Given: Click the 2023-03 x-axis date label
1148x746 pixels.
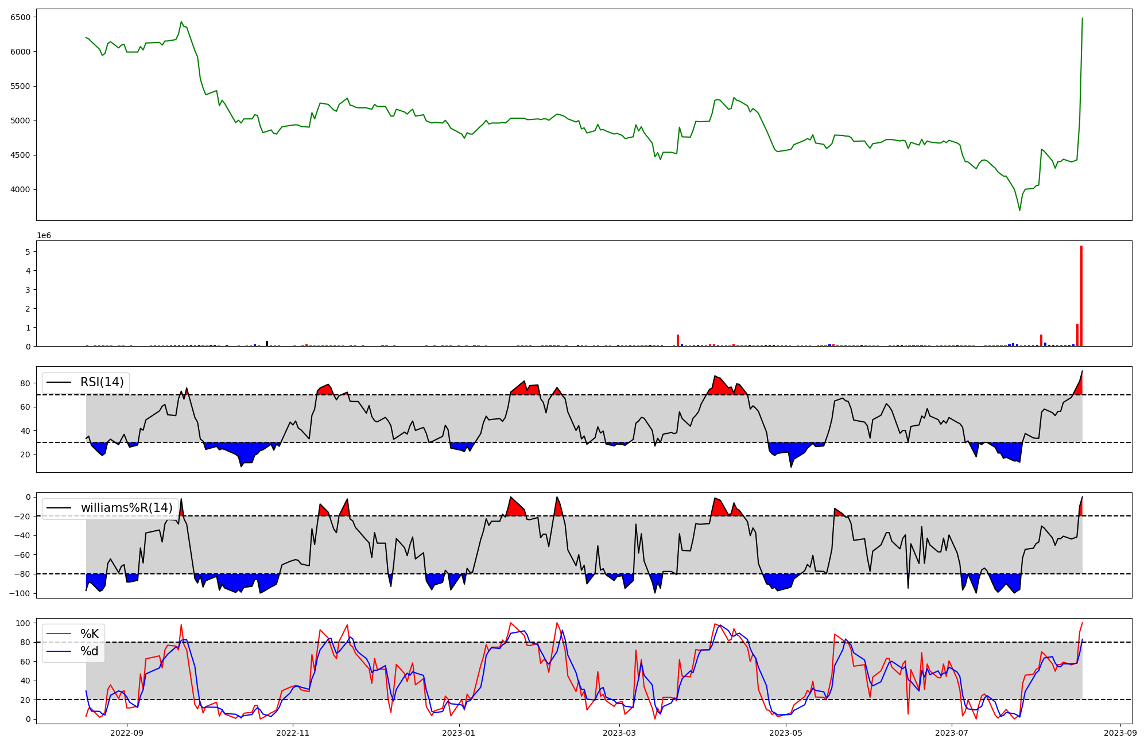Looking at the screenshot, I should (619, 733).
